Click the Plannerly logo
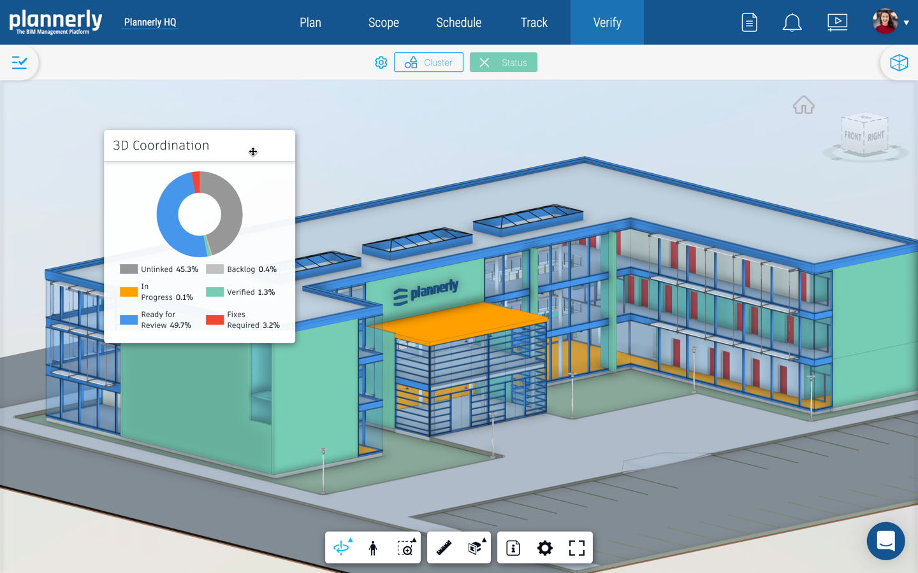This screenshot has height=573, width=918. (x=55, y=22)
